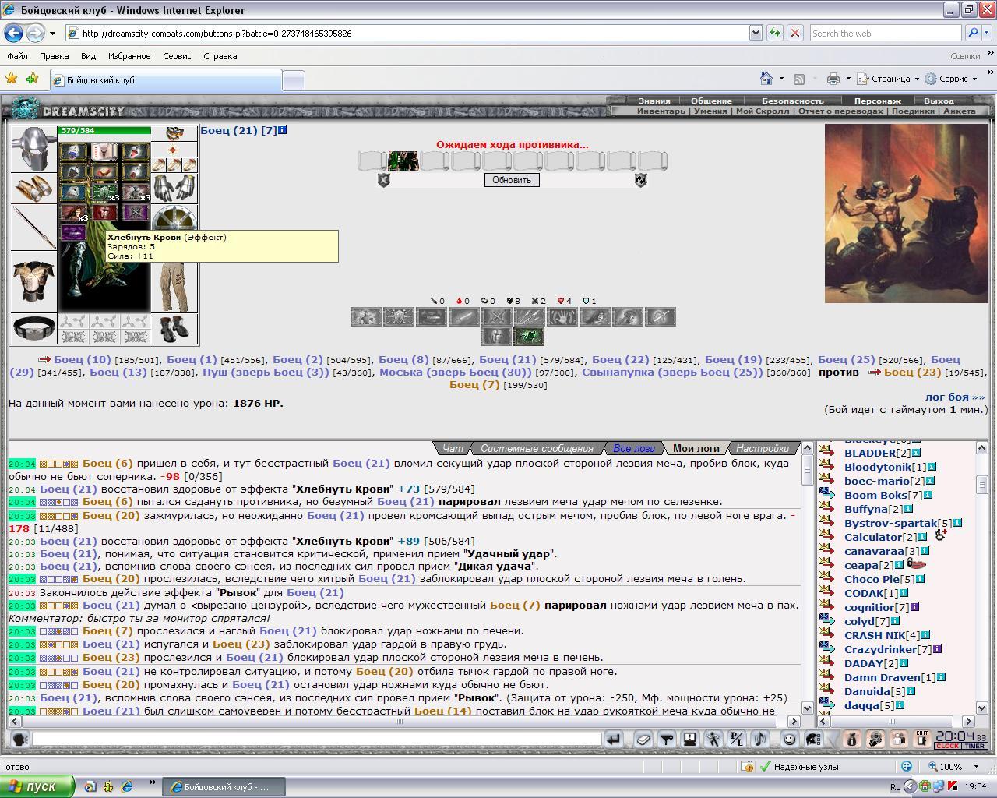Open the лог боя link
Image resolution: width=997 pixels, height=798 pixels.
(x=955, y=397)
